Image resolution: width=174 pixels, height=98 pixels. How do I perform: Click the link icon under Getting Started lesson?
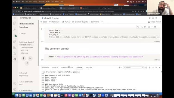click(27, 63)
